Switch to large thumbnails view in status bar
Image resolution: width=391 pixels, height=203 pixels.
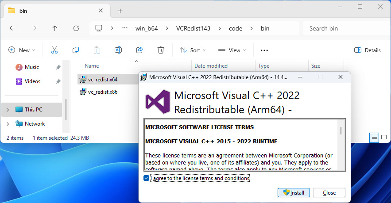tap(384, 138)
